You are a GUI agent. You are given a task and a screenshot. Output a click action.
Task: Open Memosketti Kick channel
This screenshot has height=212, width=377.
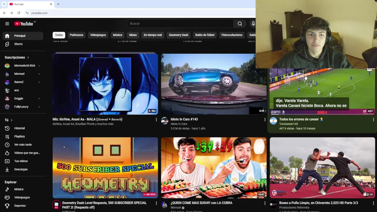click(23, 66)
